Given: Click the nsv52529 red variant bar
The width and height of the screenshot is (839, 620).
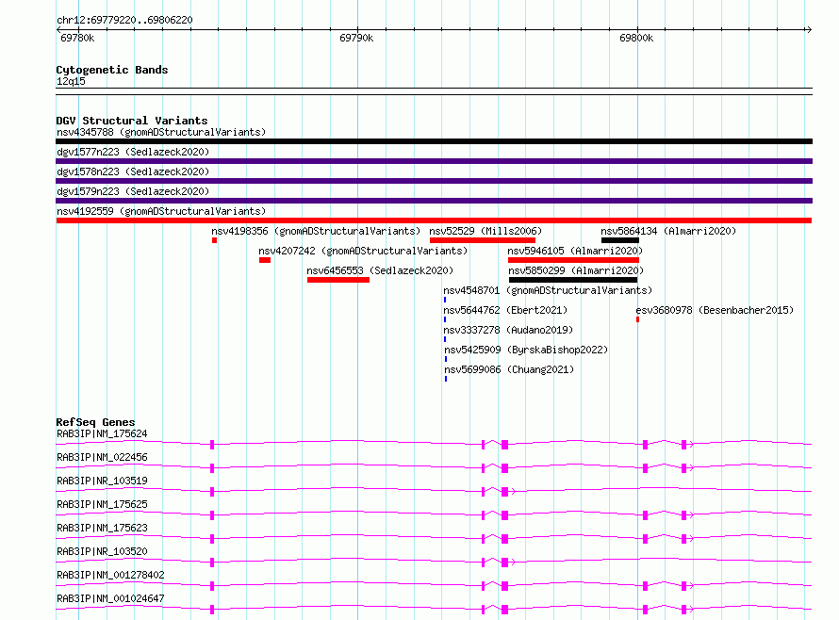Looking at the screenshot, I should pos(482,240).
